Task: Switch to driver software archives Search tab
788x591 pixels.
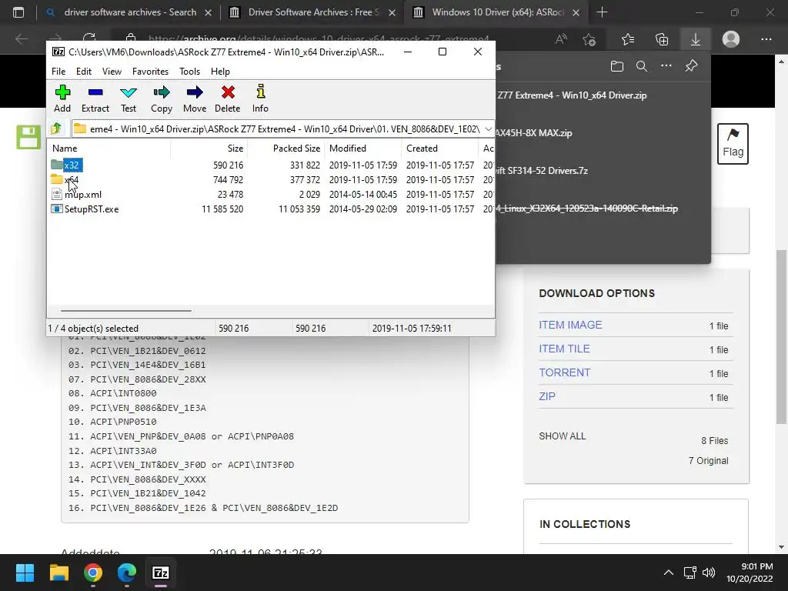Action: click(x=129, y=12)
